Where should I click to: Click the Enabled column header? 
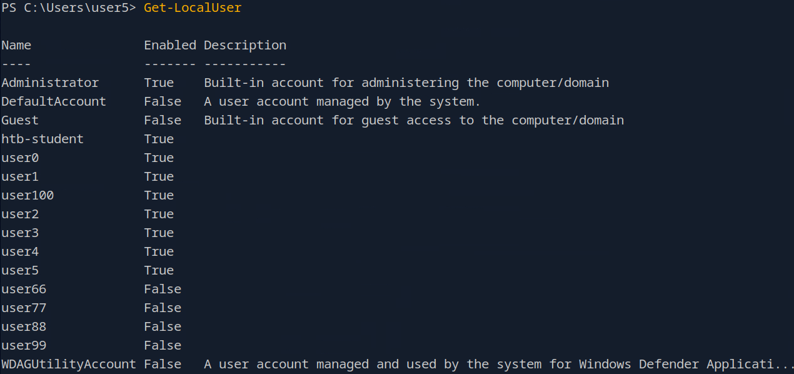point(170,46)
